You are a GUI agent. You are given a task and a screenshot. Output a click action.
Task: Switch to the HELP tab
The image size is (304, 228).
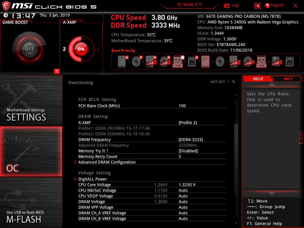pyautogui.click(x=258, y=79)
